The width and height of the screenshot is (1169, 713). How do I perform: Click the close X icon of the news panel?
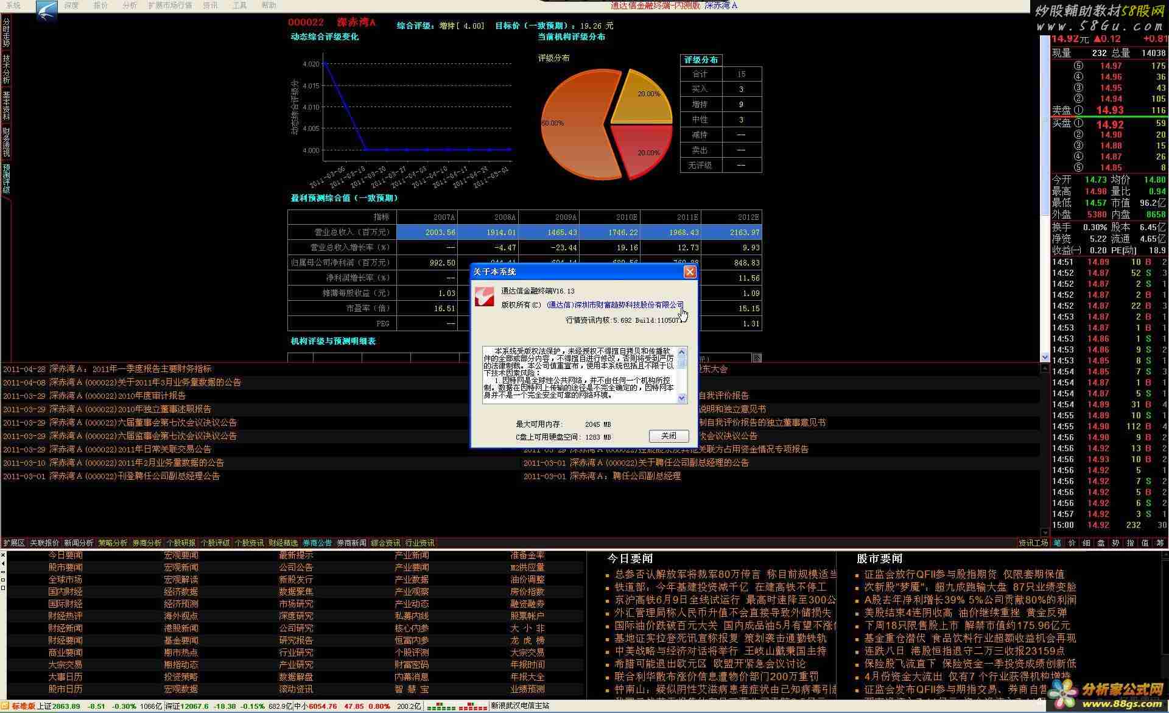(3, 555)
